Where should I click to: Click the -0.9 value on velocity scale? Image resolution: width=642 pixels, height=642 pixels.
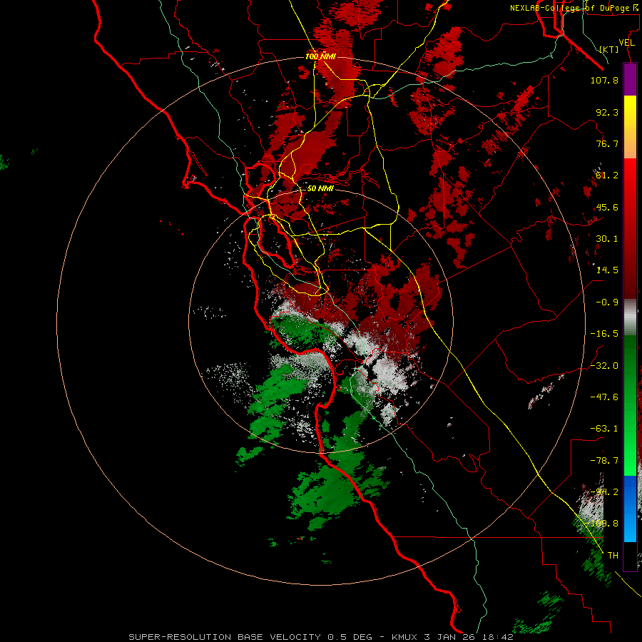coord(607,302)
